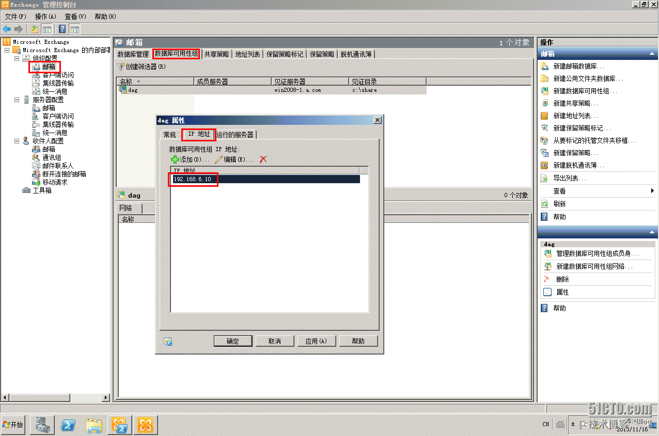Open Exchange Management Shell taskbar icon
Image resolution: width=659 pixels, height=436 pixels.
(120, 425)
